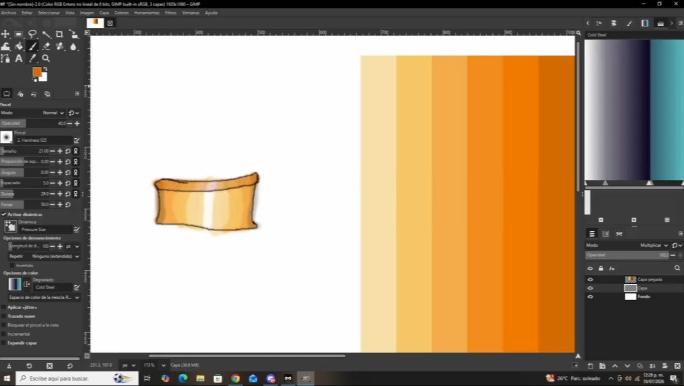The image size is (684, 386).
Task: Select the Unified Transform tool
Action: pos(73,34)
